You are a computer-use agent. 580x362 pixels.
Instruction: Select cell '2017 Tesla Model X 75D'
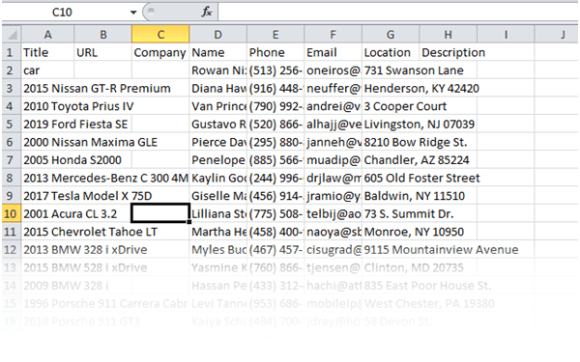coord(88,196)
